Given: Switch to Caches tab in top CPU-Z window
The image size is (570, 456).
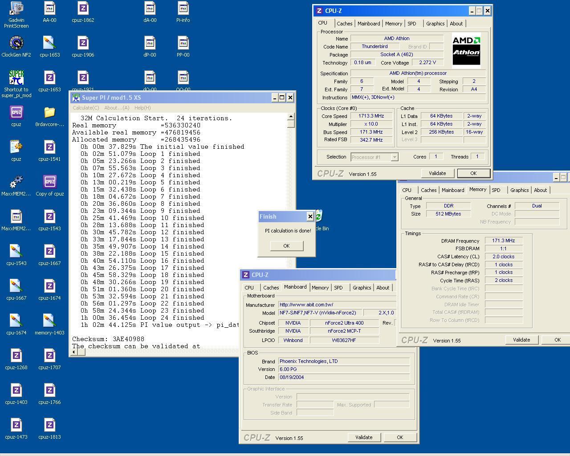Looking at the screenshot, I should (344, 24).
